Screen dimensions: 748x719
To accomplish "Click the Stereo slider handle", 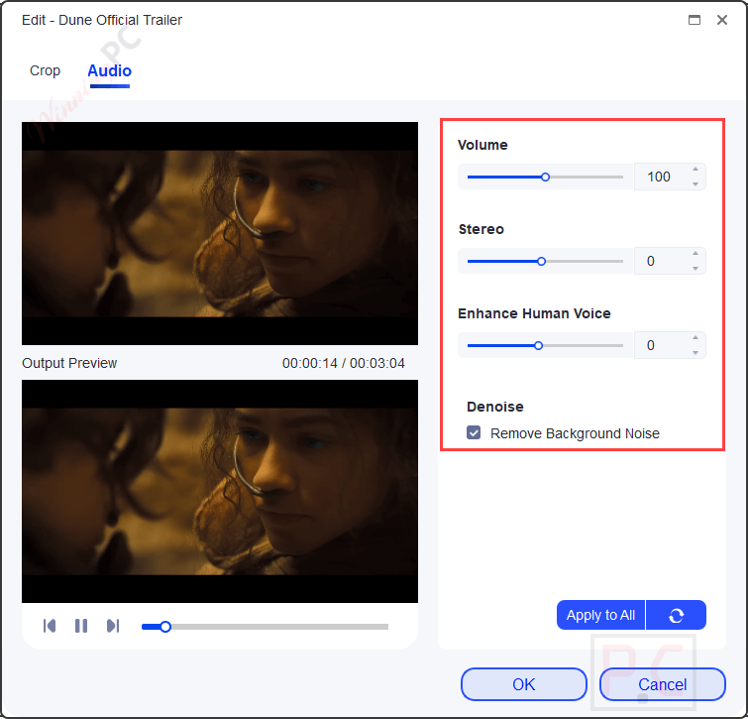I will tap(541, 262).
